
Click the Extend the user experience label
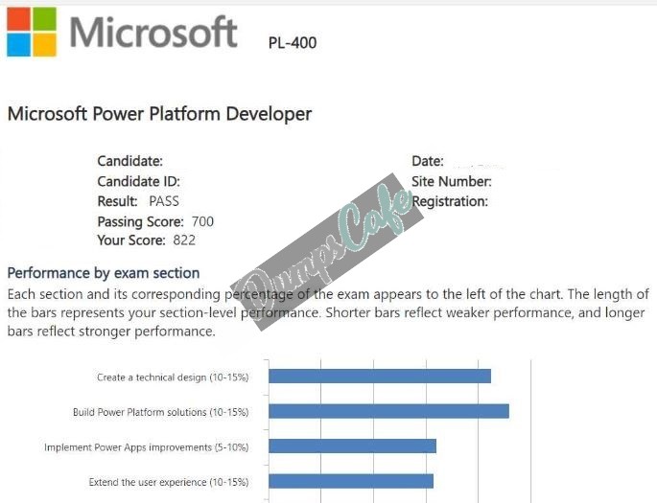click(169, 482)
